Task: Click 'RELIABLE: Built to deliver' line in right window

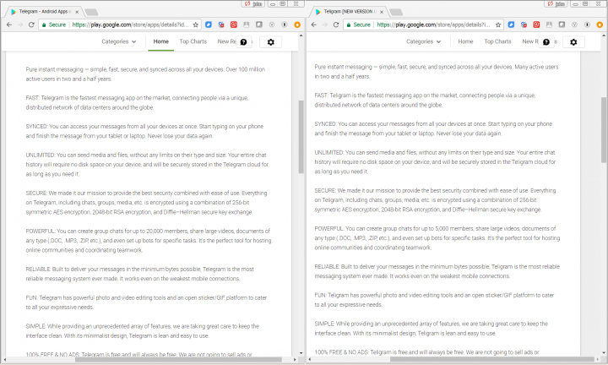Action: point(437,266)
